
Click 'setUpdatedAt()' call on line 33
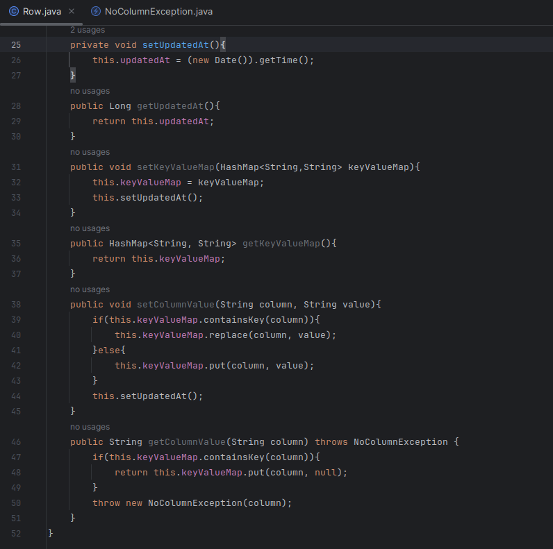(x=159, y=198)
